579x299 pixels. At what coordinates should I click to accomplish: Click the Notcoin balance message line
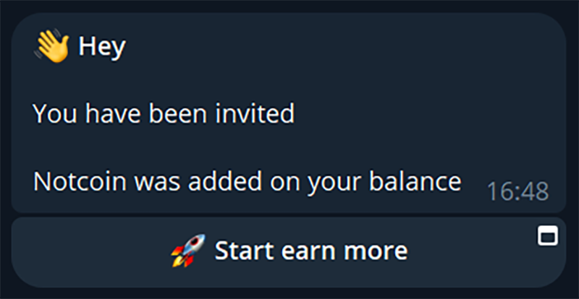247,182
